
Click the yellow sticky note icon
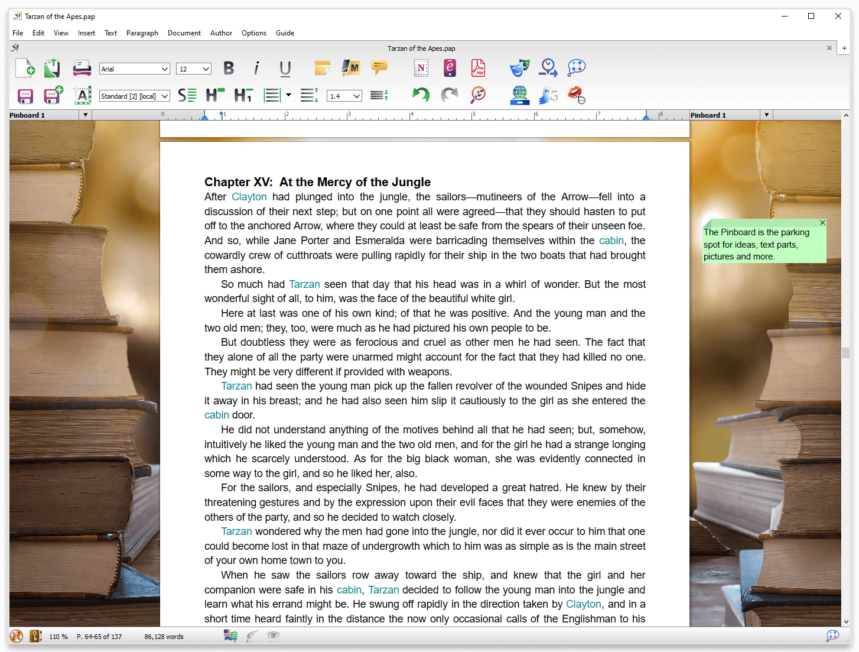(323, 68)
